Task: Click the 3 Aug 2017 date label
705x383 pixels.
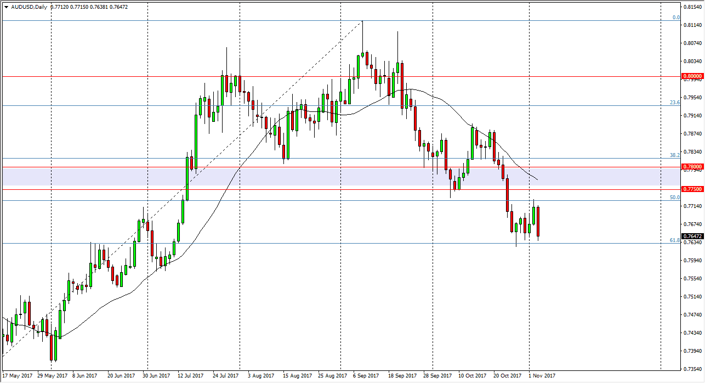Action: (x=261, y=376)
